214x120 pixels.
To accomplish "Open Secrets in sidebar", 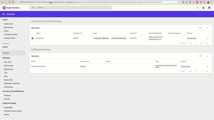I will click(x=7, y=115).
